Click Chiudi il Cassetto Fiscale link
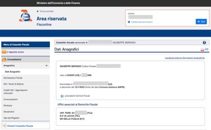 pyautogui.click(x=20, y=126)
